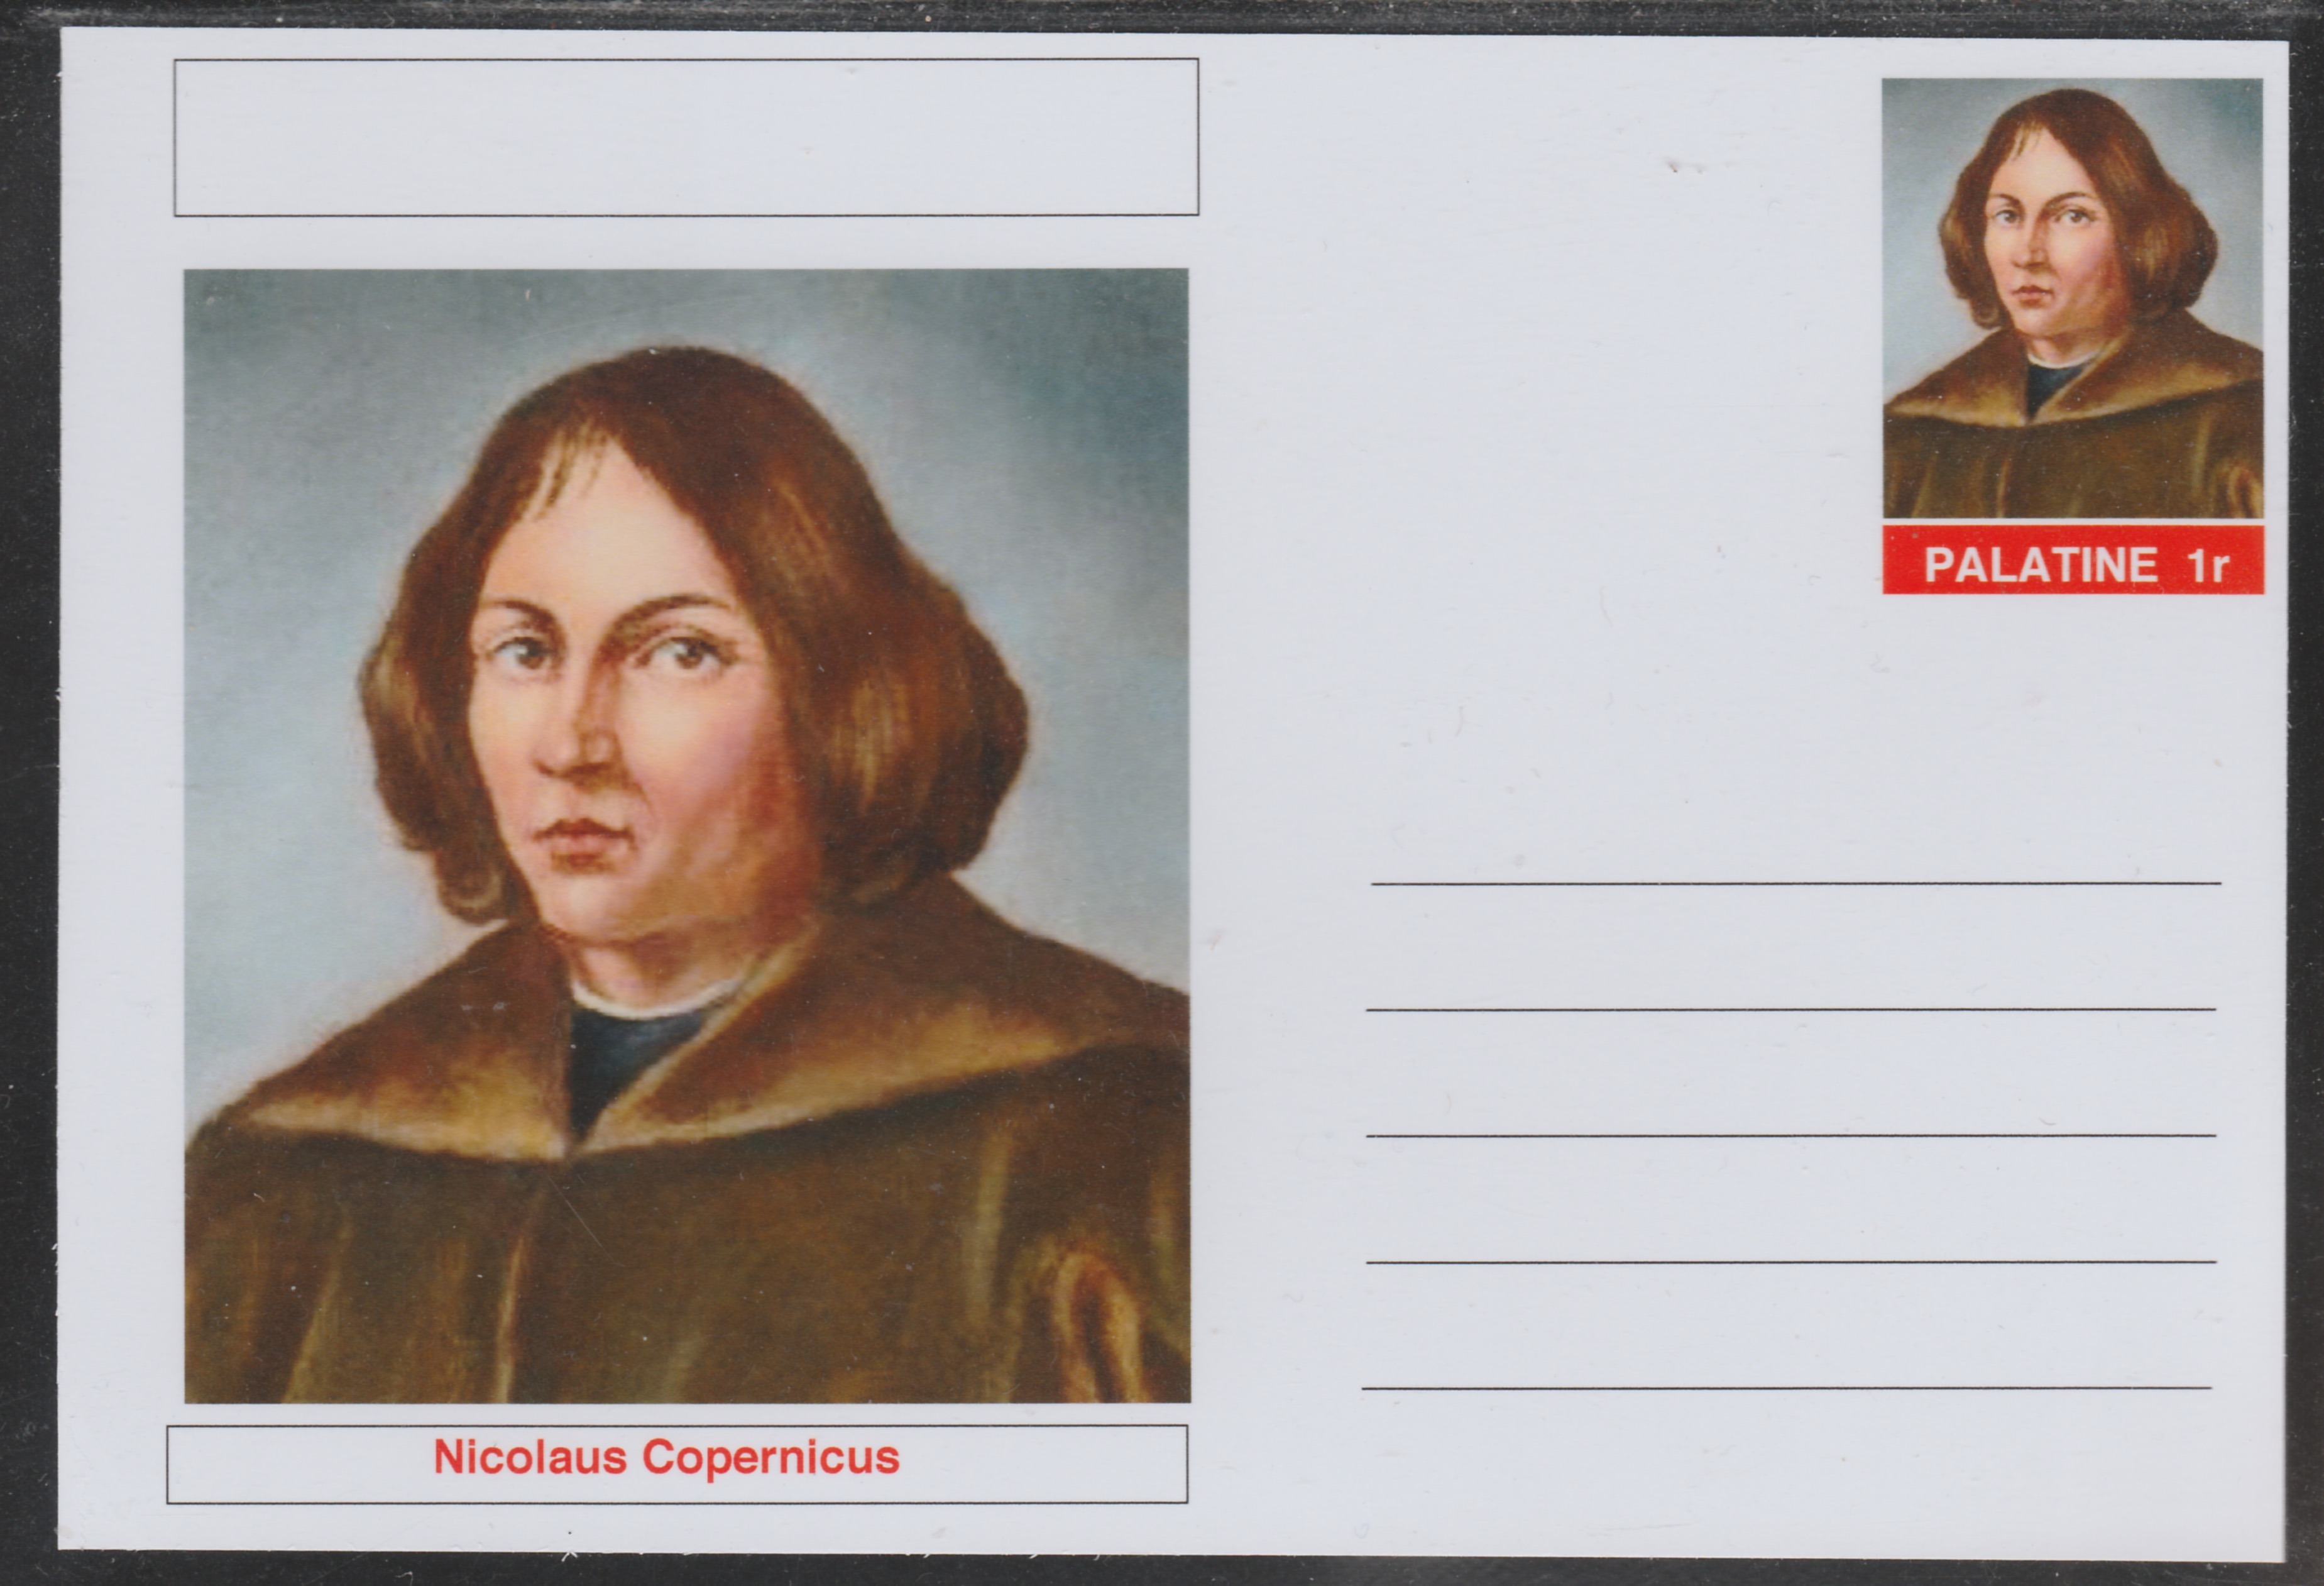The width and height of the screenshot is (2324, 1586).
Task: Click the fourth address line
Action: tap(1791, 1262)
